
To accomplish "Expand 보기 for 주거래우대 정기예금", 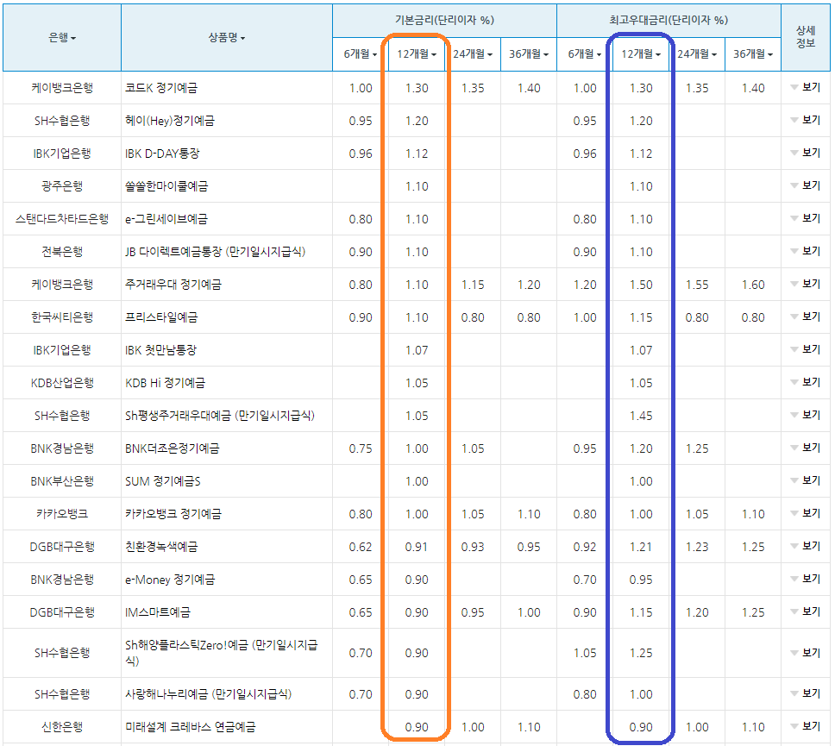I will [x=806, y=284].
